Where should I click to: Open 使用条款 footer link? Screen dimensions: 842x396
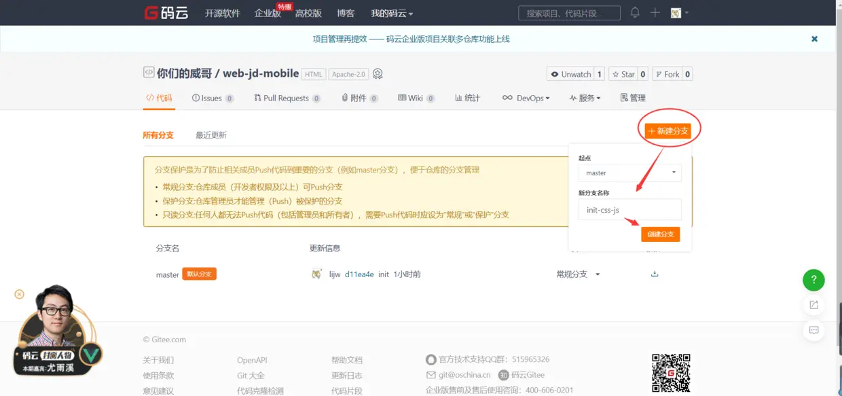pyautogui.click(x=158, y=376)
